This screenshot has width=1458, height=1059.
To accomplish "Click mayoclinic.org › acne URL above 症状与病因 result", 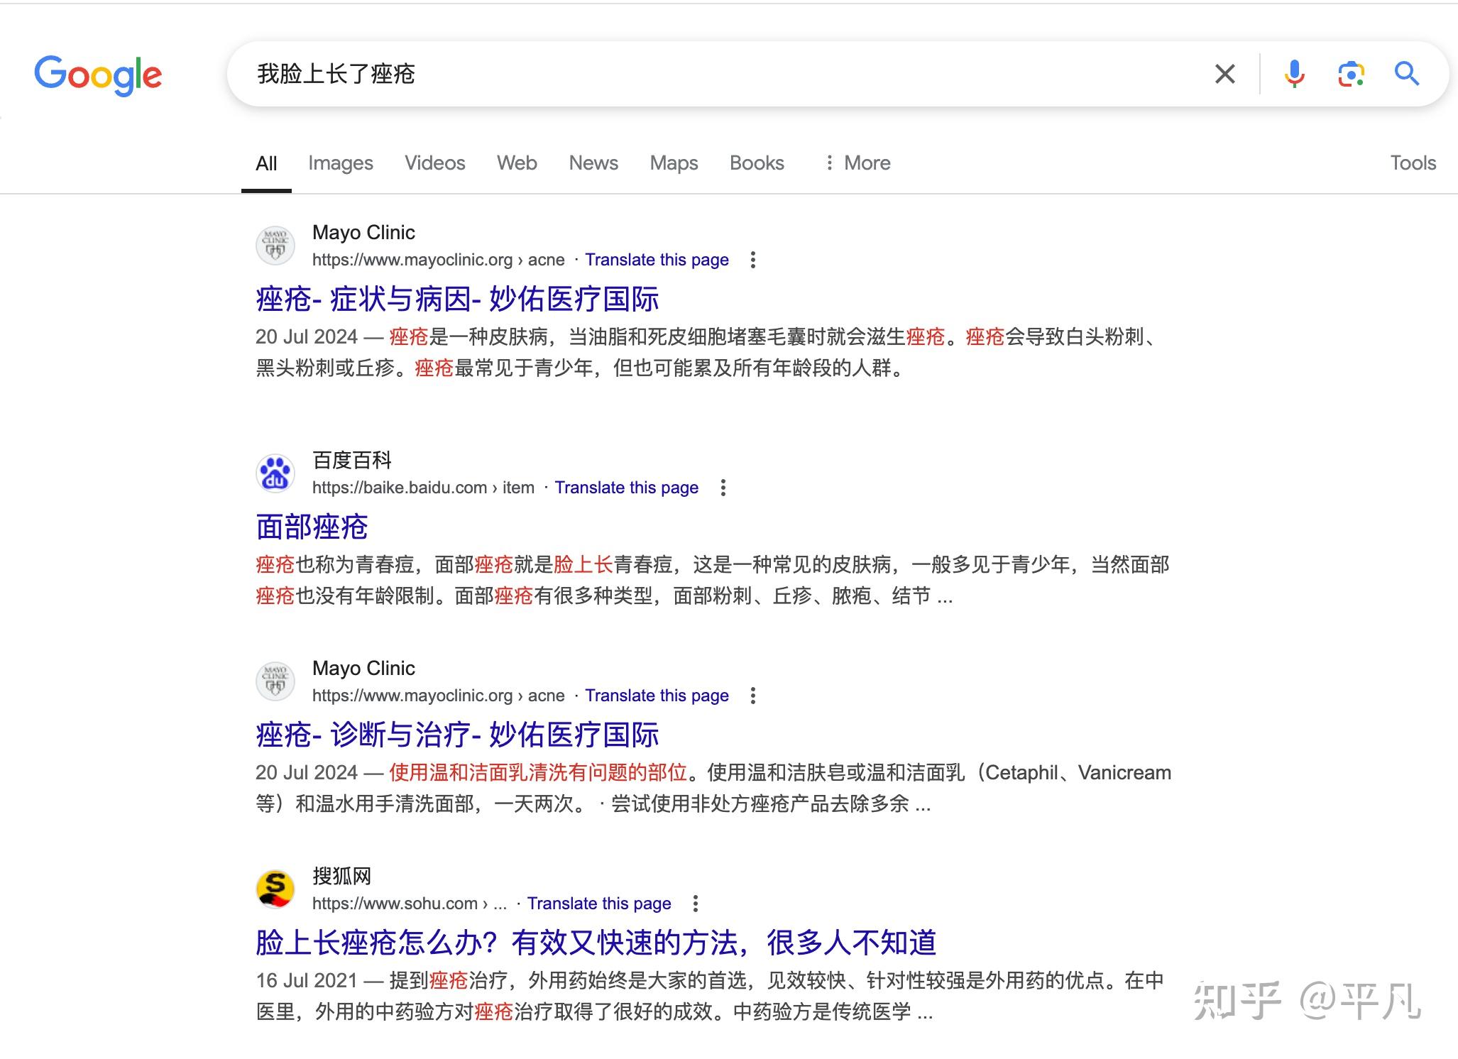I will pos(439,260).
